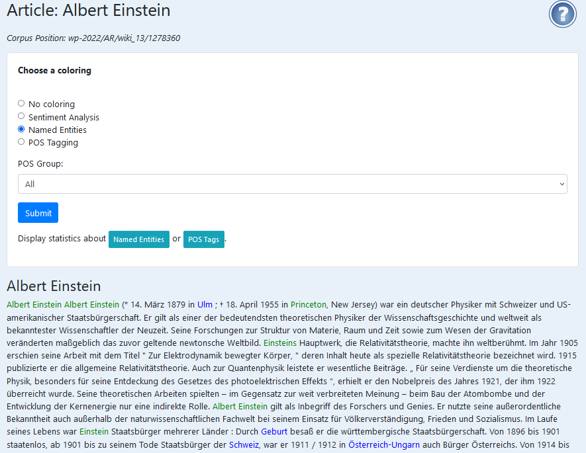This screenshot has height=453, width=586.
Task: Show statistics via POS Tags button
Action: (204, 239)
